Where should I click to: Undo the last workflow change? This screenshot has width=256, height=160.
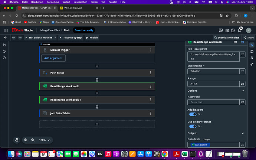click(14, 37)
